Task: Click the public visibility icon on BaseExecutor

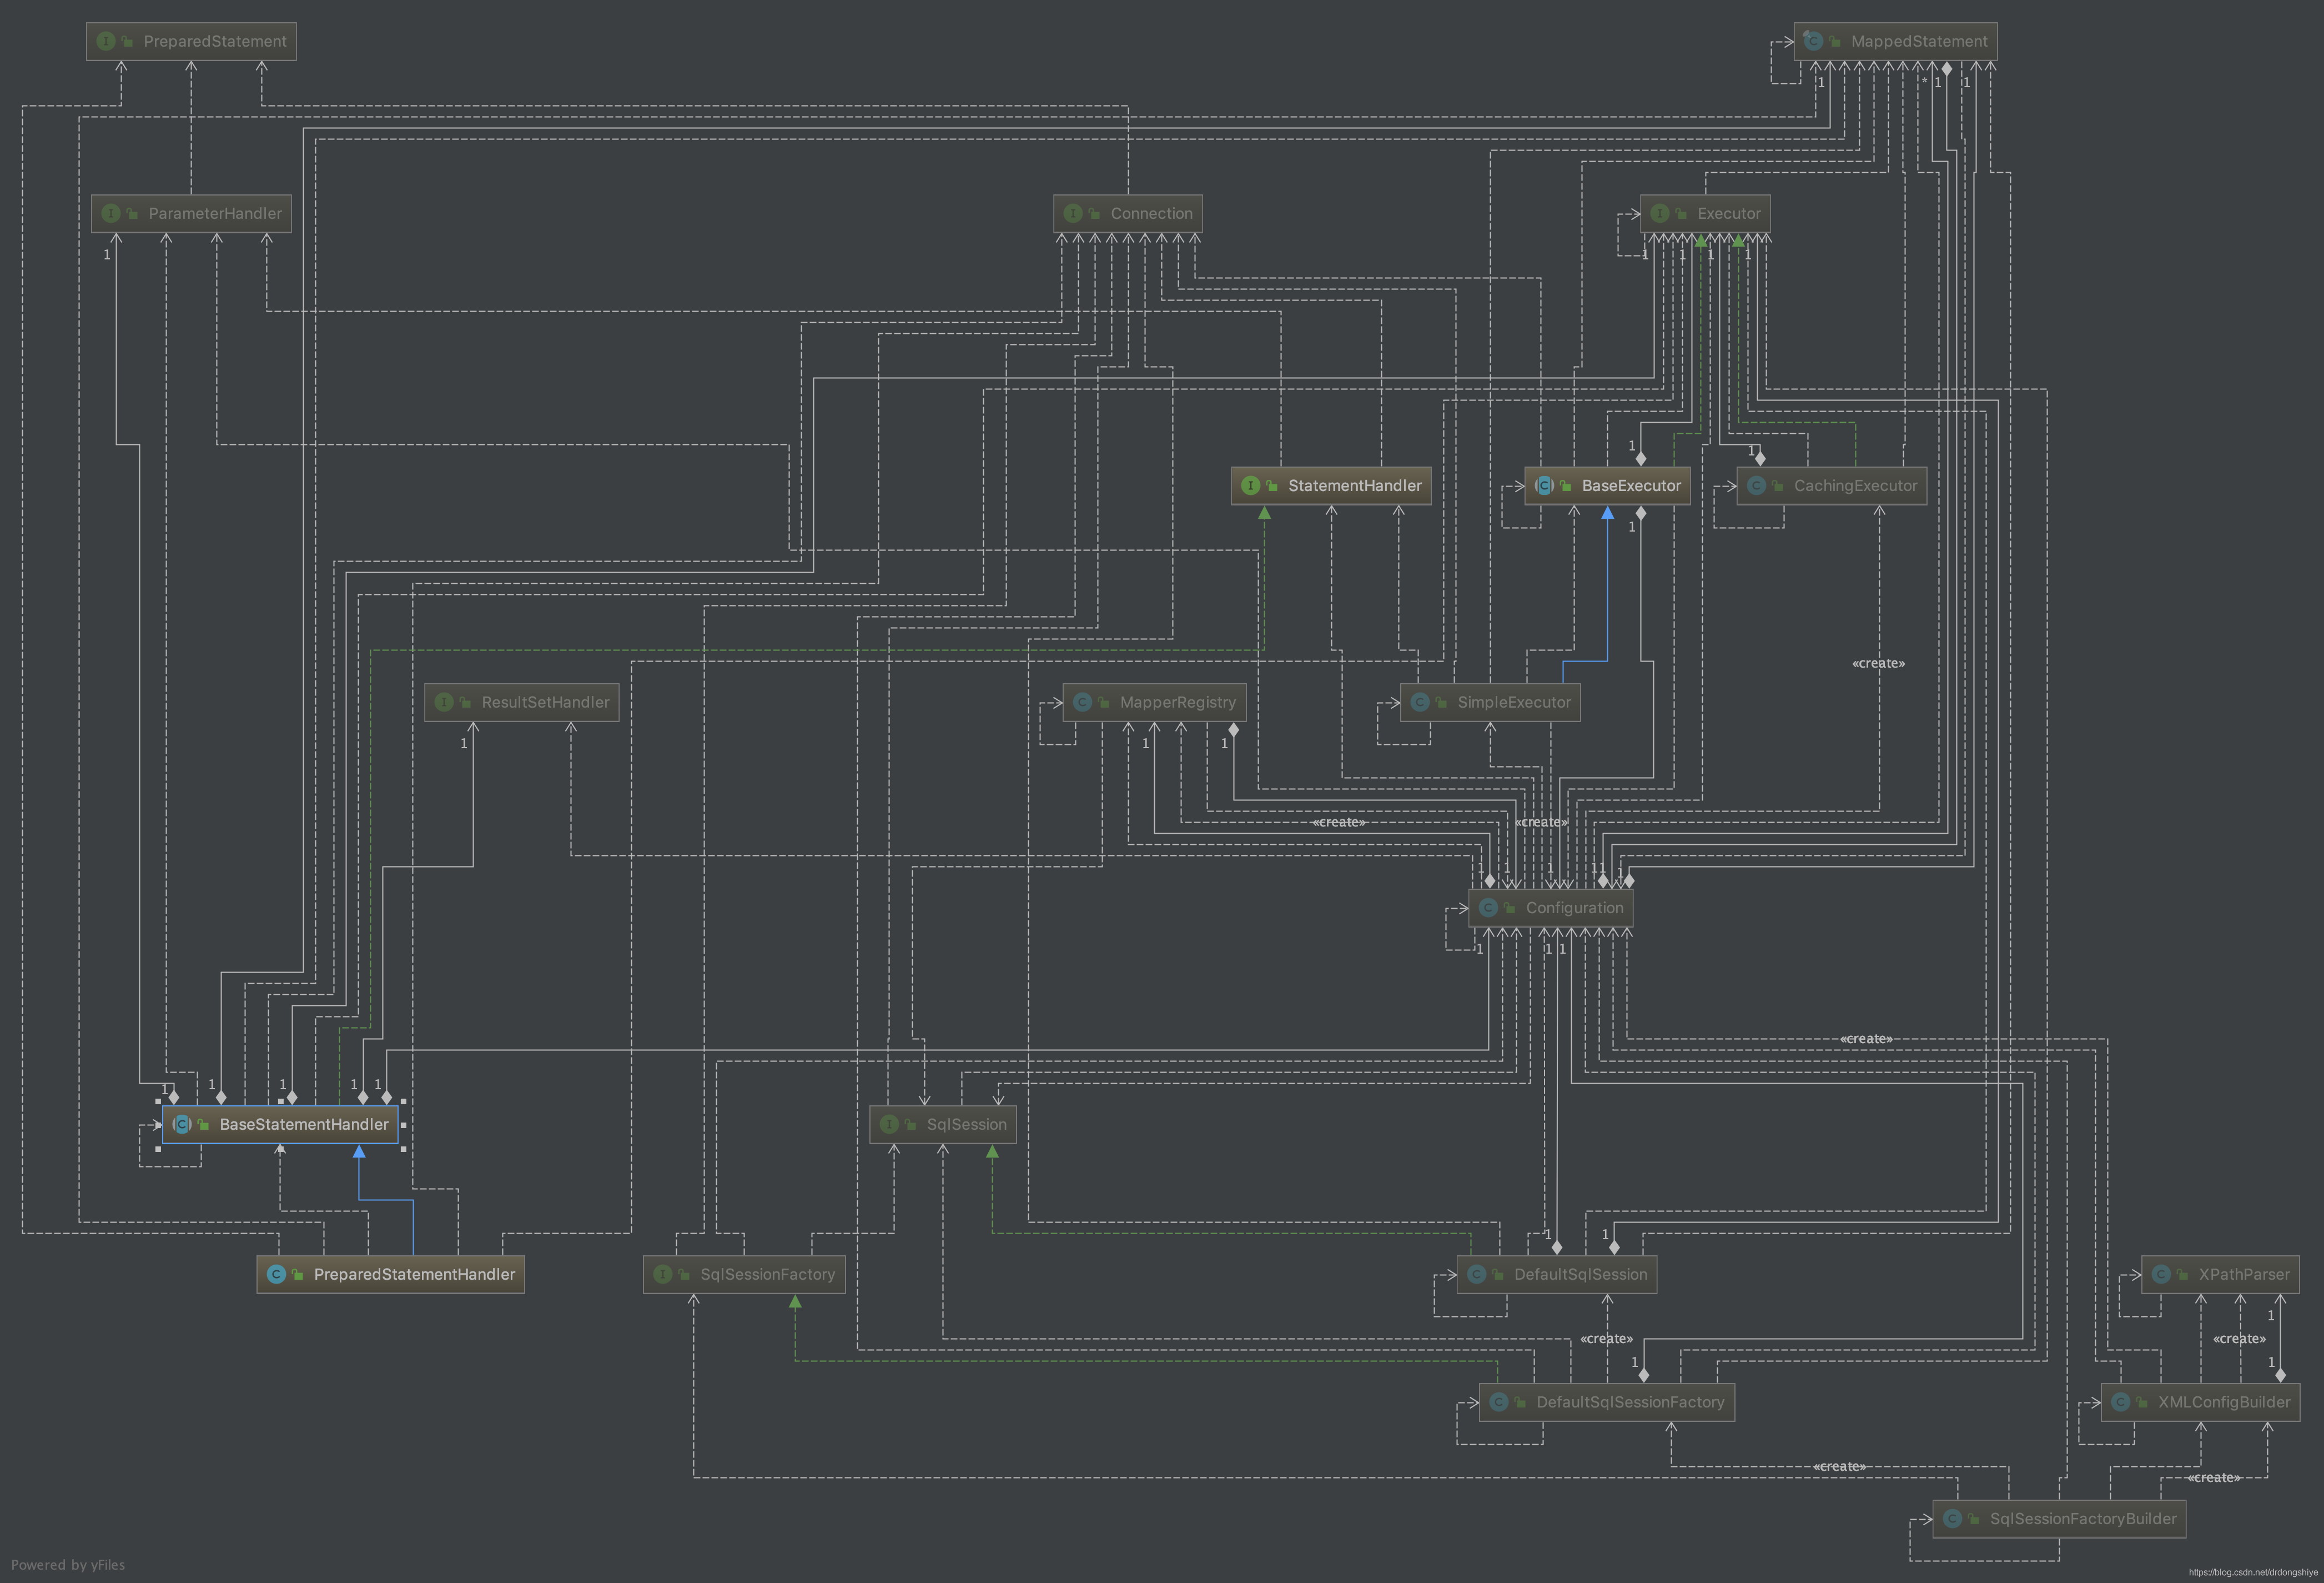Action: pos(1566,485)
